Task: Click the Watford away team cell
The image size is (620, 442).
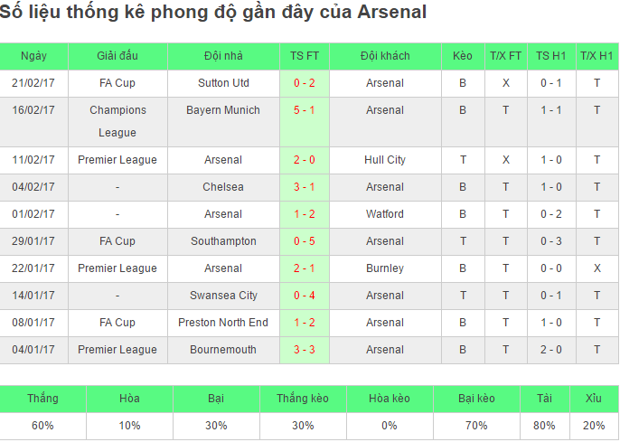Action: [385, 214]
